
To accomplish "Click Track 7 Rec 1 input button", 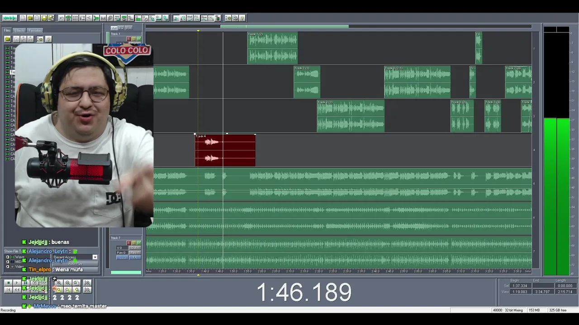I will click(x=135, y=252).
